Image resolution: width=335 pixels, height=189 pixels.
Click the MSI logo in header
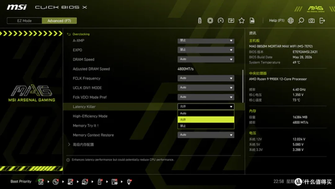(17, 7)
